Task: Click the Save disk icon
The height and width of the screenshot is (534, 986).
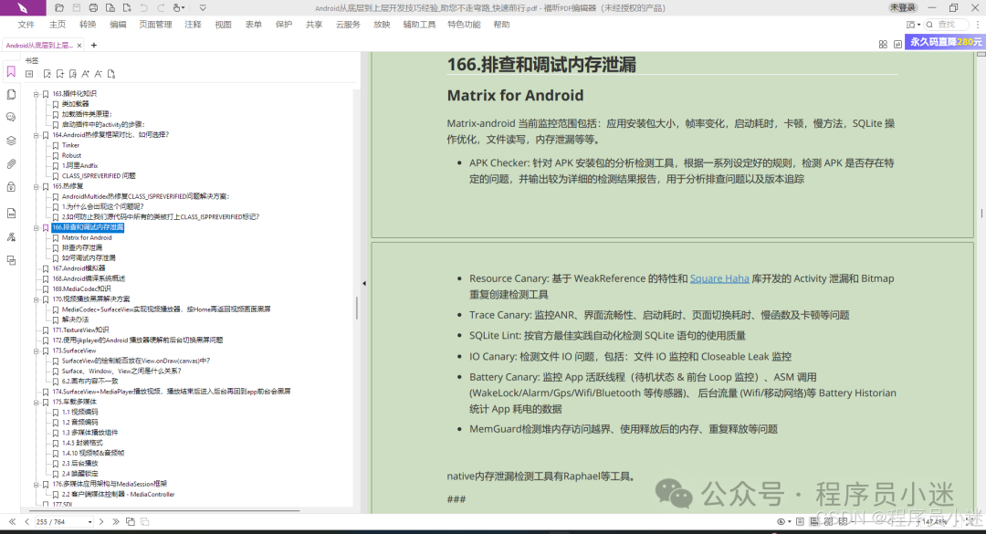Action: (76, 8)
